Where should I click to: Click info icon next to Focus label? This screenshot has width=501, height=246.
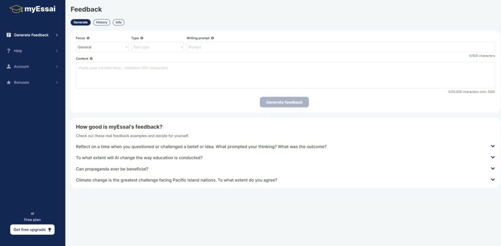point(88,38)
